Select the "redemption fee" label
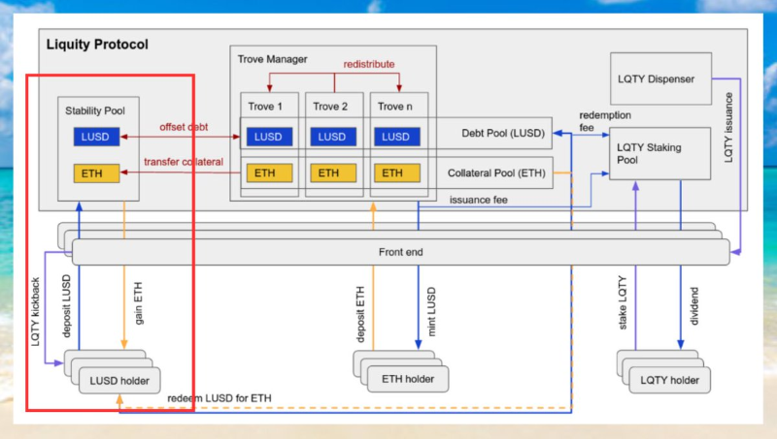 point(605,121)
